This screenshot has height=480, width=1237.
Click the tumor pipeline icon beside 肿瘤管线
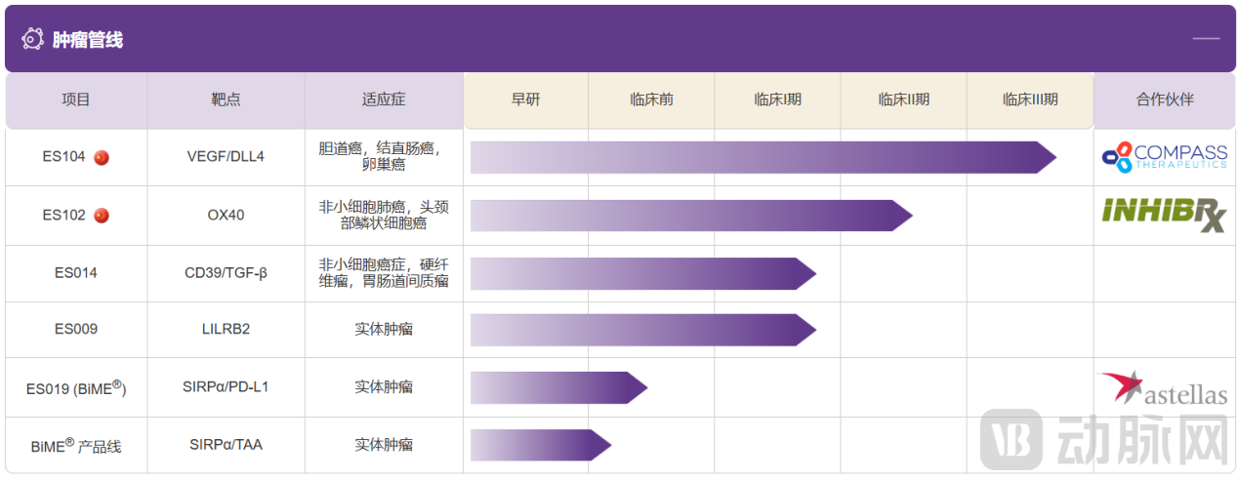(x=32, y=39)
